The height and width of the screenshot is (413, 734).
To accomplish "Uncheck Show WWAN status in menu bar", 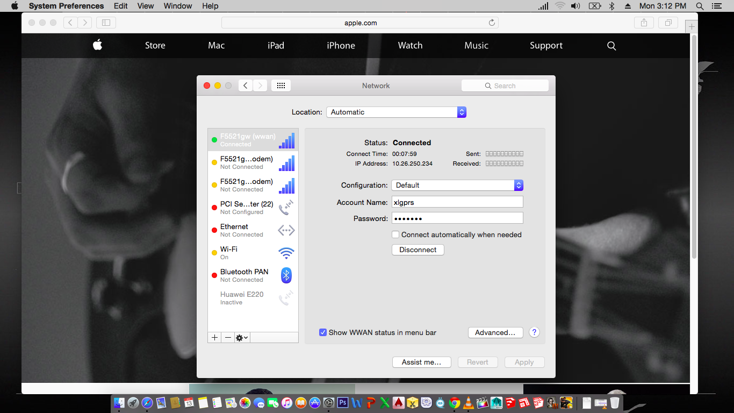I will click(323, 332).
